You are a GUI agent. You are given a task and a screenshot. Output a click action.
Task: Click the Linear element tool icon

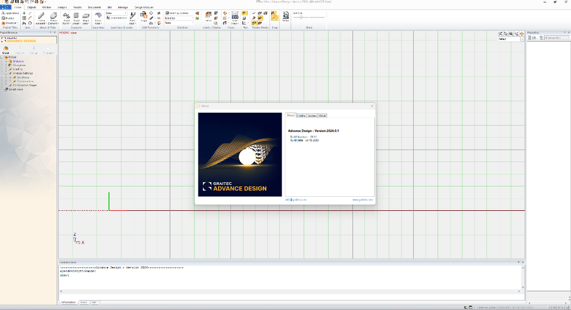pos(41,16)
